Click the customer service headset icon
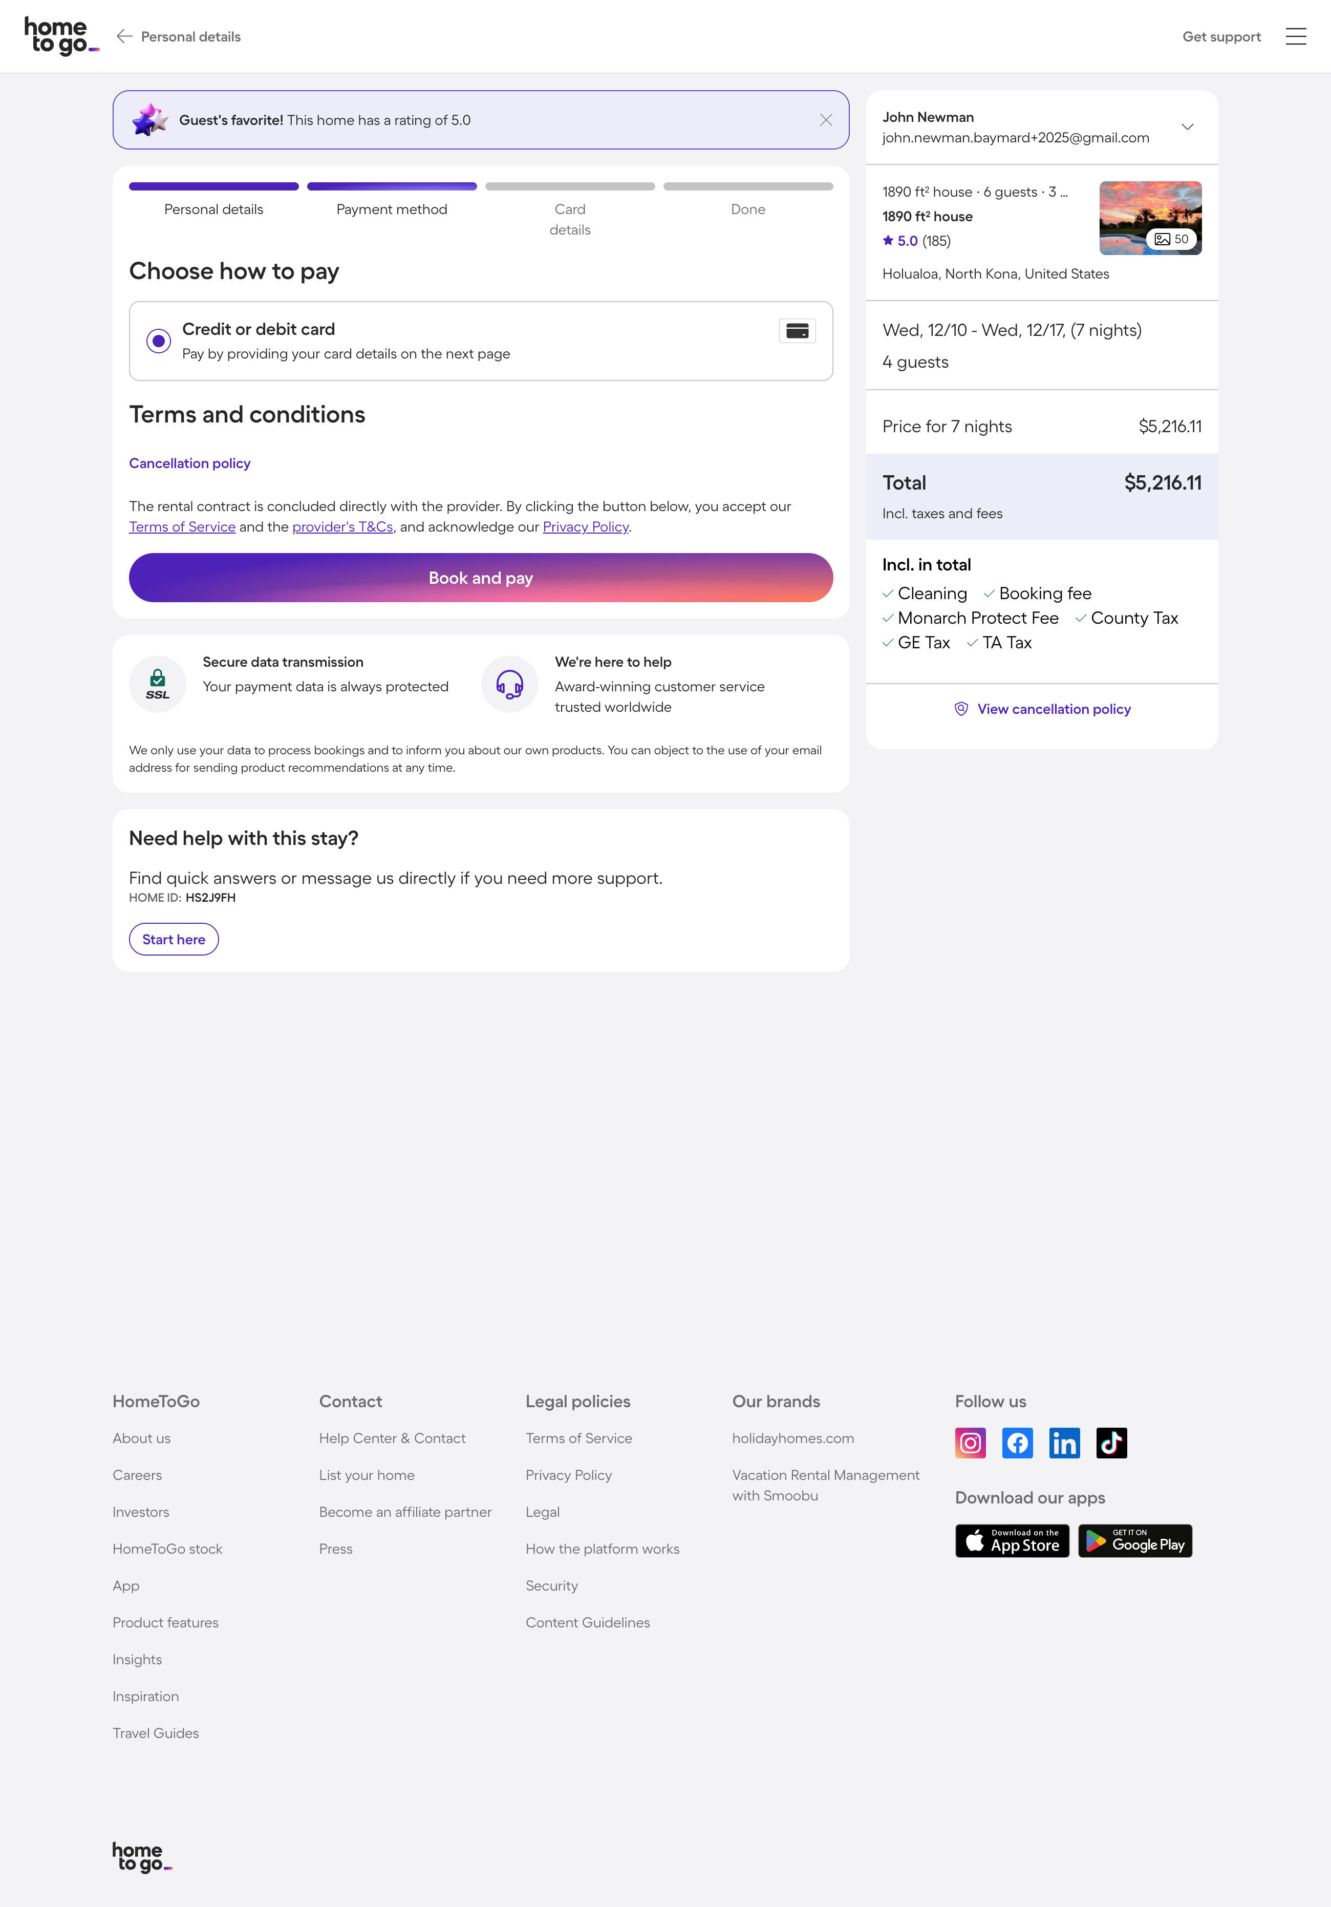Viewport: 1331px width, 1907px height. click(x=508, y=684)
